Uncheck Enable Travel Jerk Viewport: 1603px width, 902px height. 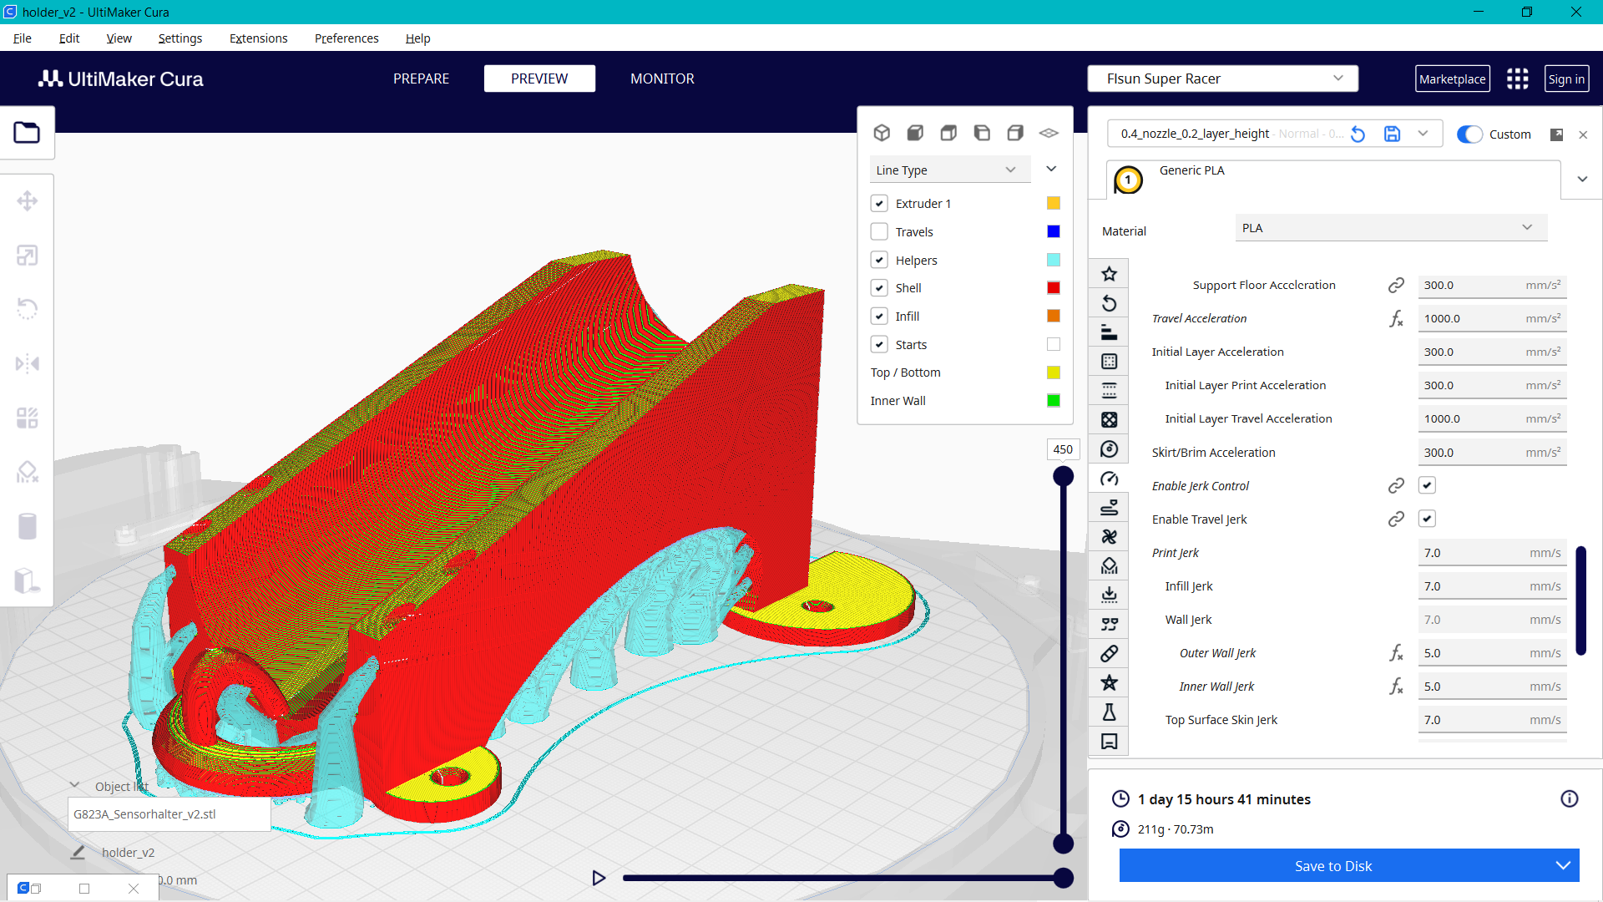[1427, 518]
